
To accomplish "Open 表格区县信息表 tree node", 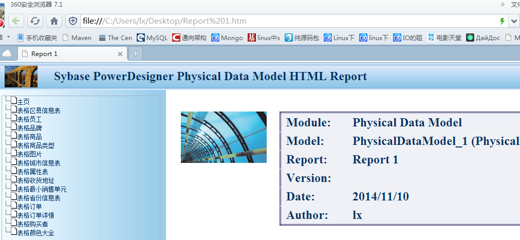I will coord(39,110).
